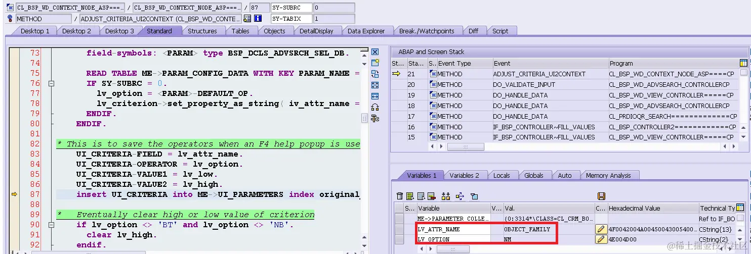Toggle the checkbox at the end of the ME->PARAMETER row
The height and width of the screenshot is (254, 751).
point(740,218)
